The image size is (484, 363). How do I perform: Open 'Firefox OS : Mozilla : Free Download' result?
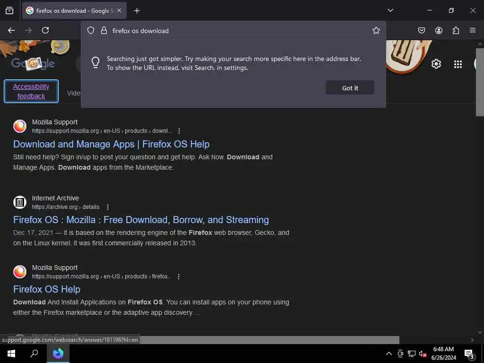coord(141,220)
